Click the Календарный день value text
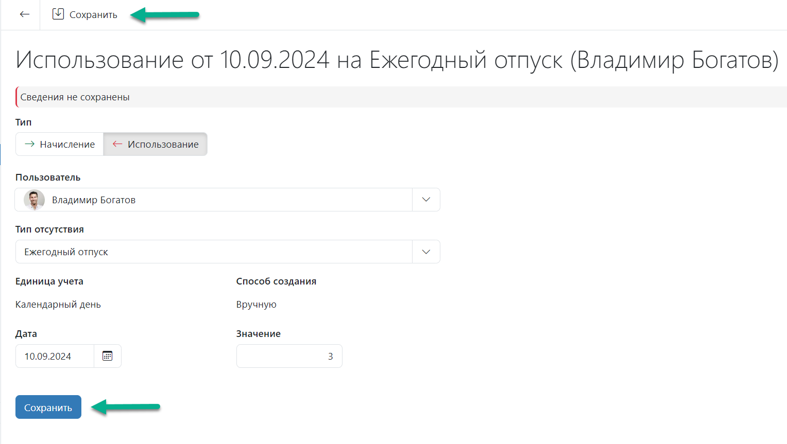 (x=58, y=305)
